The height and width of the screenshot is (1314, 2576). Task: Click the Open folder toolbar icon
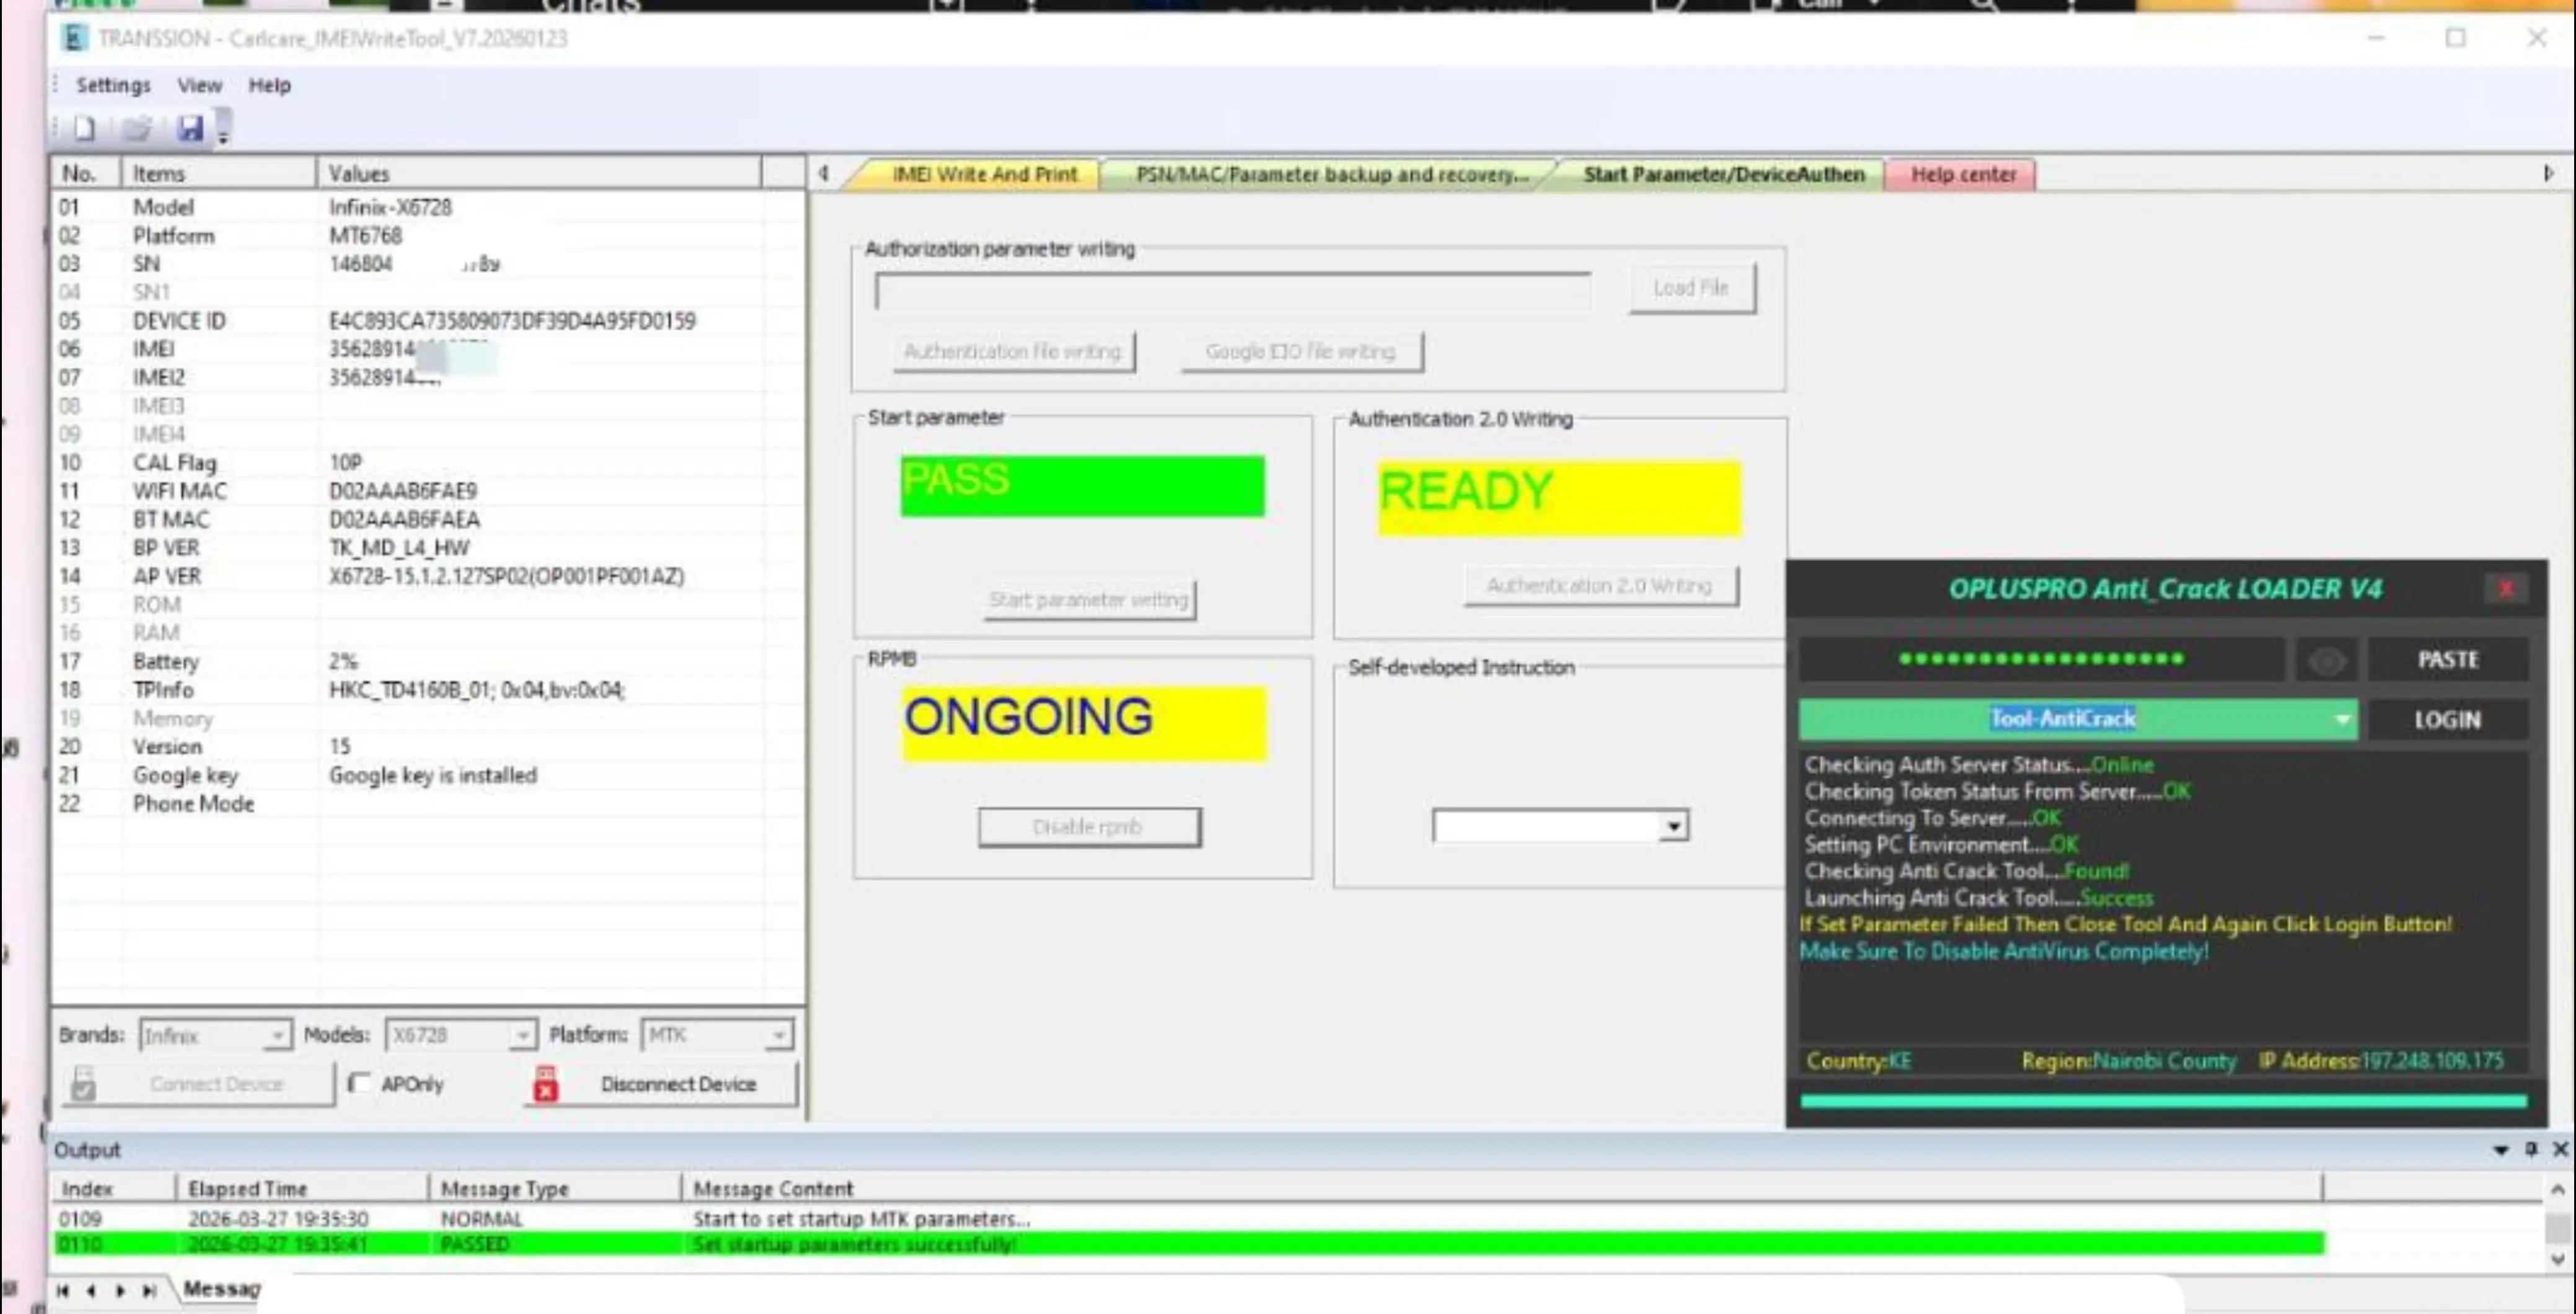(x=137, y=128)
